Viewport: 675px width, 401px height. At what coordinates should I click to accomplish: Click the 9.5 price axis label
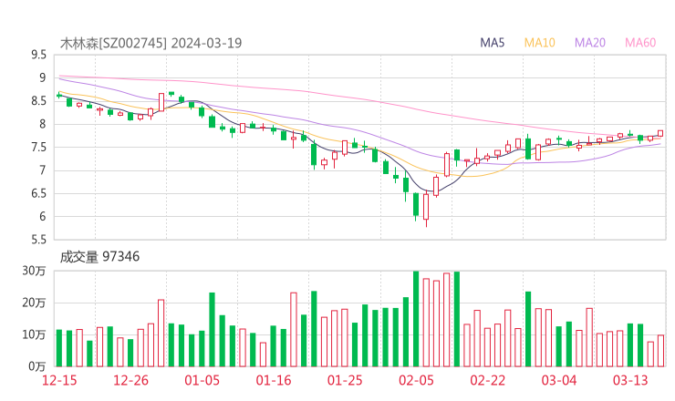pyautogui.click(x=38, y=55)
